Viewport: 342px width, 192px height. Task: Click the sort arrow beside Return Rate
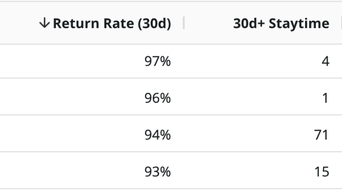point(44,24)
